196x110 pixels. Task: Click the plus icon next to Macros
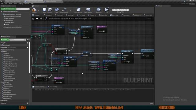coord(28,103)
